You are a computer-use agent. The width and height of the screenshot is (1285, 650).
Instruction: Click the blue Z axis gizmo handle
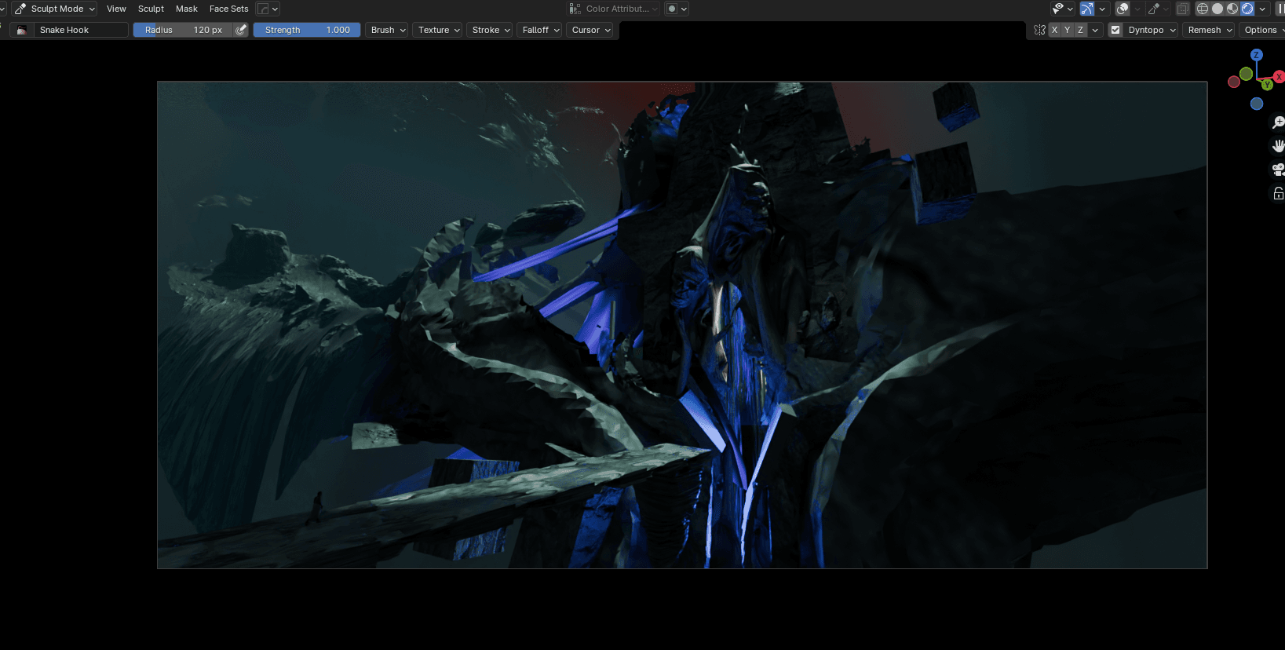pyautogui.click(x=1257, y=55)
